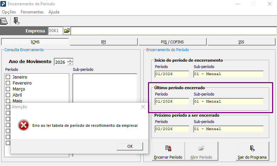The image size is (277, 166).
Task: Open the Ferramentas menu
Action: 32,12
